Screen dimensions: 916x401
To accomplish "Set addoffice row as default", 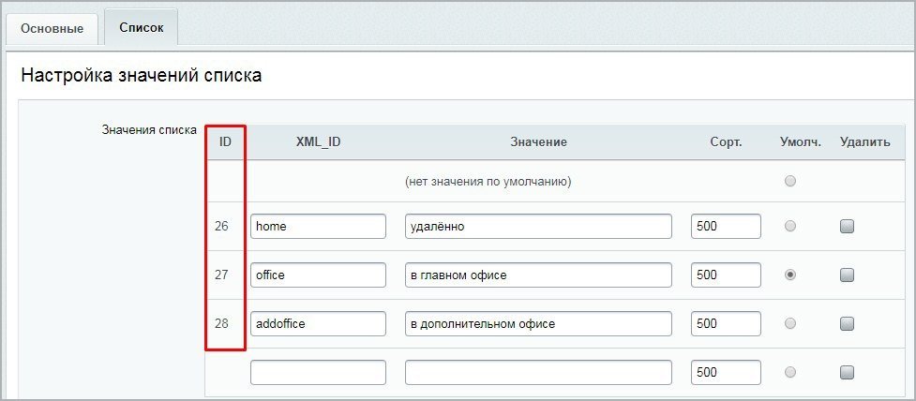I will 790,323.
